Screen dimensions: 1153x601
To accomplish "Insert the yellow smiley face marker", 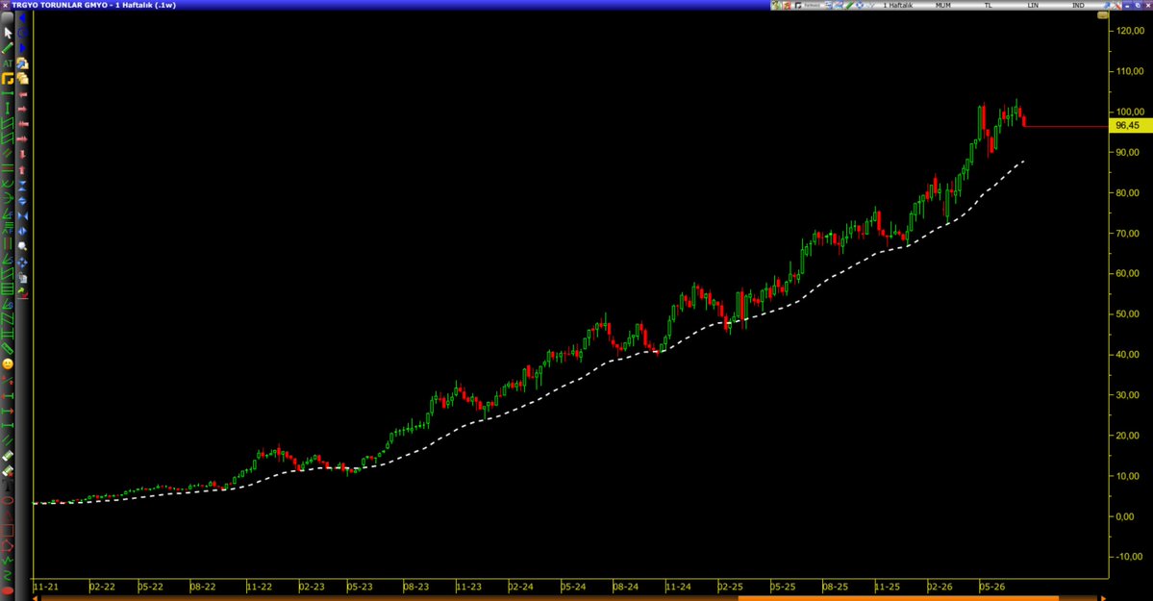I will tap(8, 363).
